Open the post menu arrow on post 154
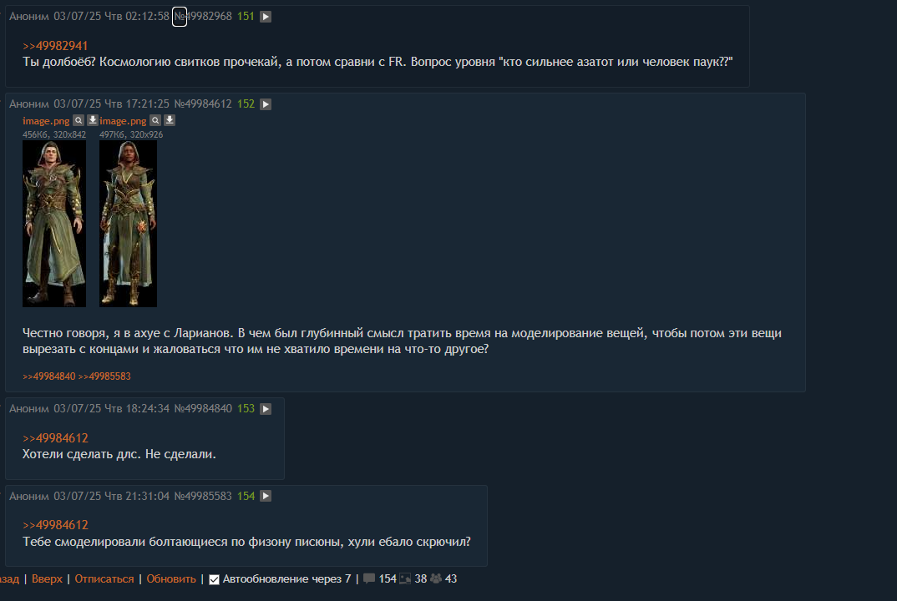Screen dimensions: 897x601 [266, 496]
